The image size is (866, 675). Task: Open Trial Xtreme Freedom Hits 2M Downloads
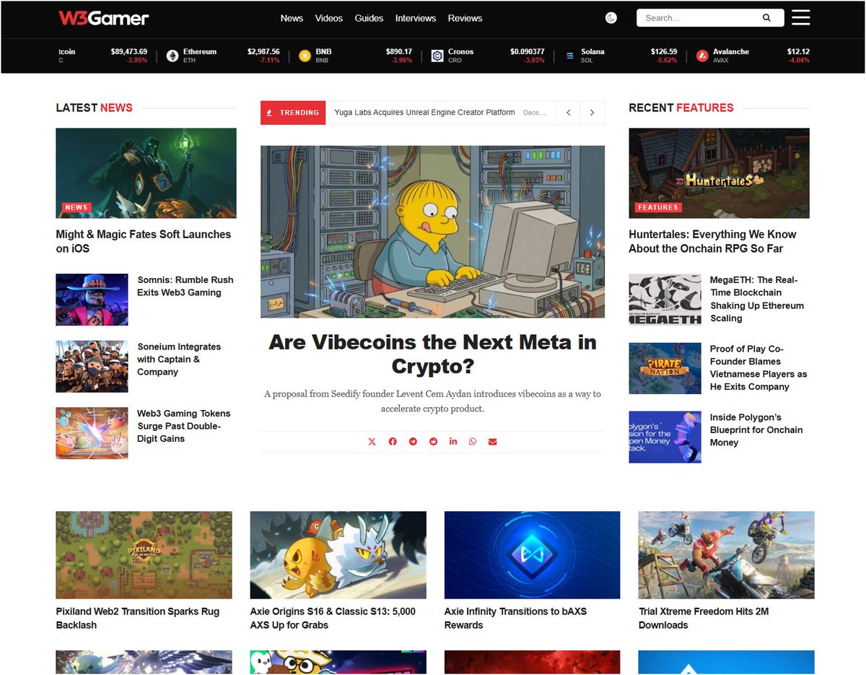(x=704, y=618)
